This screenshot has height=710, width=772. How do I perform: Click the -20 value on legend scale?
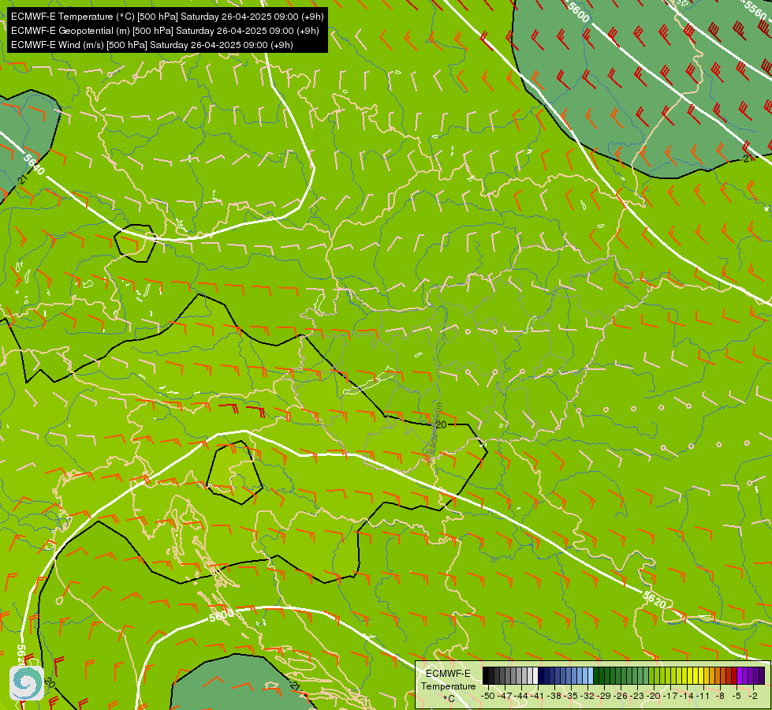(x=654, y=696)
